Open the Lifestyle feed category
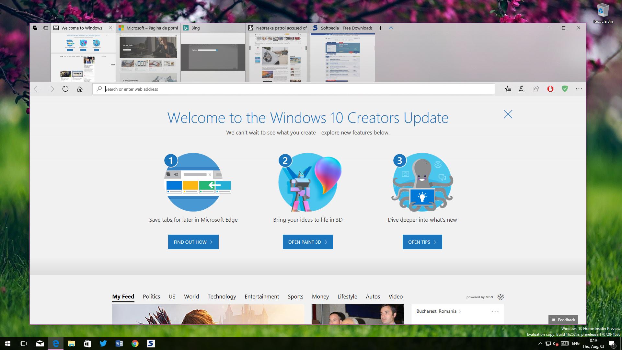Screen dimensions: 622x350 [x=347, y=297]
